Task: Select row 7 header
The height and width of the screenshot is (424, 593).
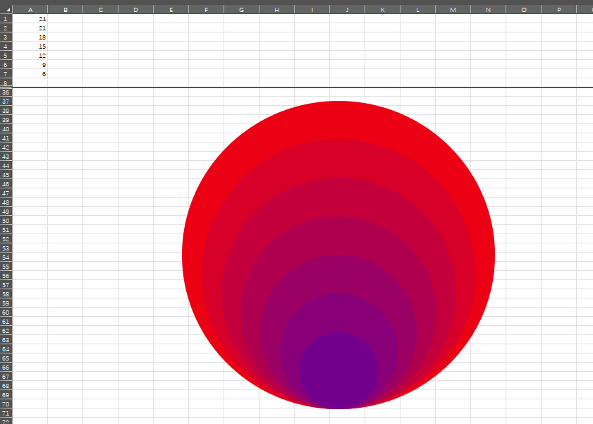Action: click(6, 74)
